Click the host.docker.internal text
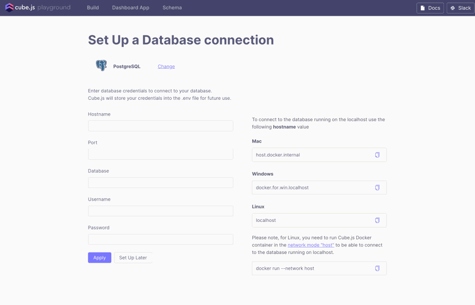This screenshot has height=305, width=475. tap(278, 155)
